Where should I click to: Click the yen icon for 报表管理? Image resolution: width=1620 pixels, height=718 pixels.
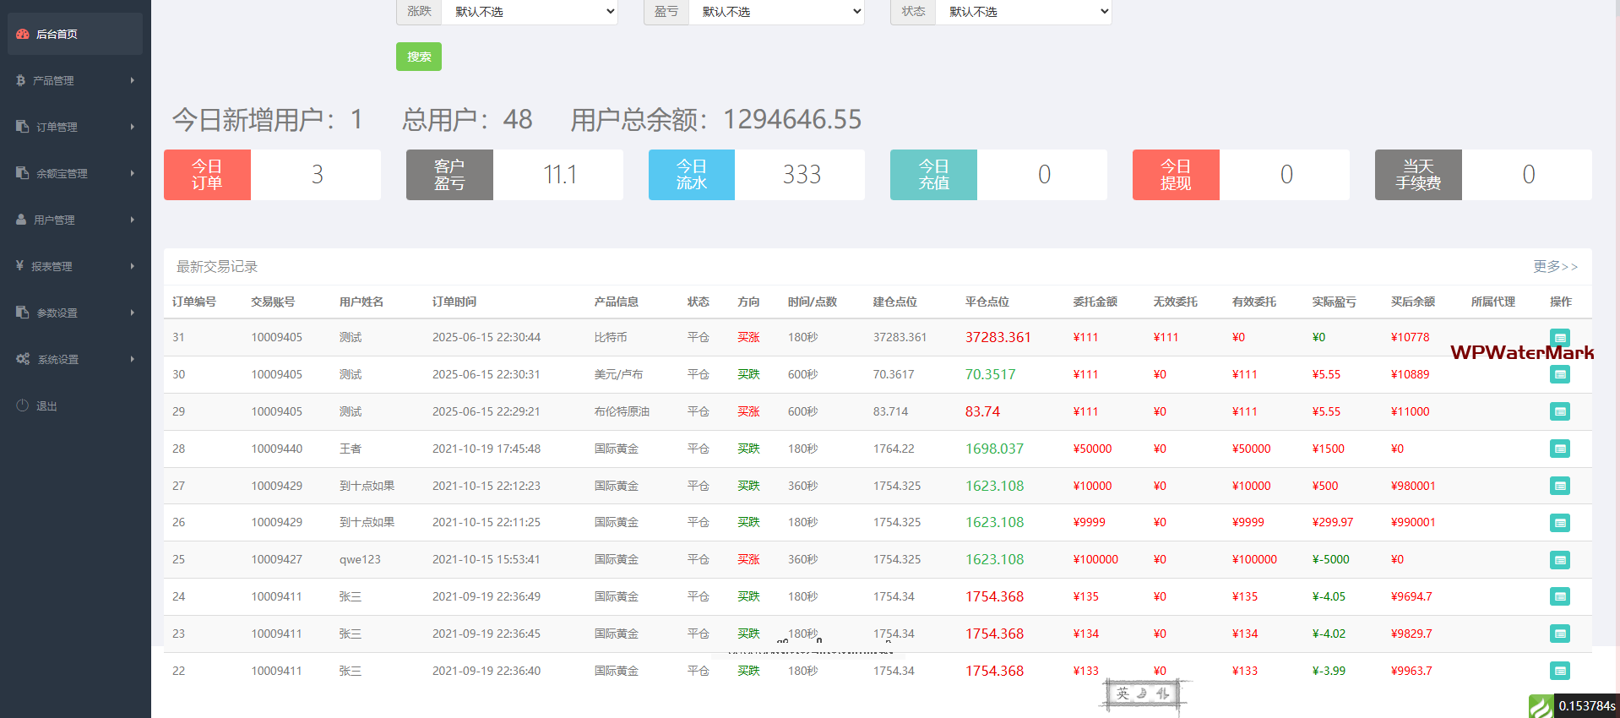tap(20, 266)
